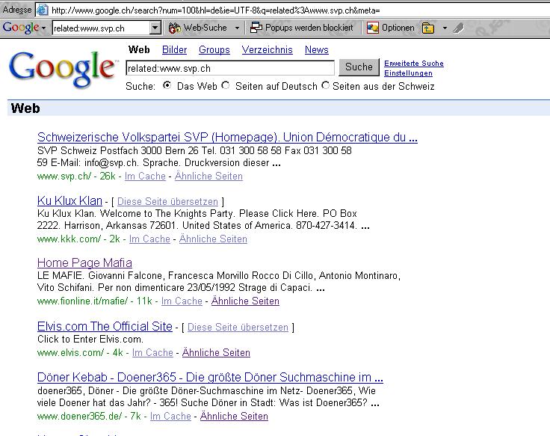This screenshot has width=550, height=436.
Task: Click the main Google search input field
Action: coord(229,67)
